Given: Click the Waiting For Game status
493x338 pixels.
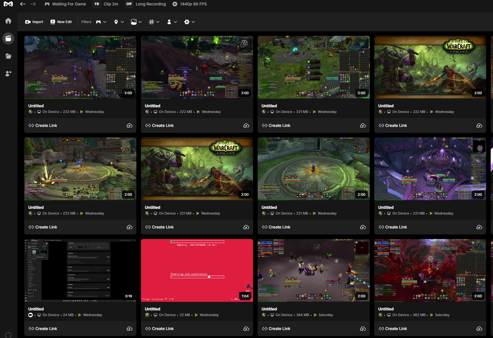Looking at the screenshot, I should click(x=65, y=4).
